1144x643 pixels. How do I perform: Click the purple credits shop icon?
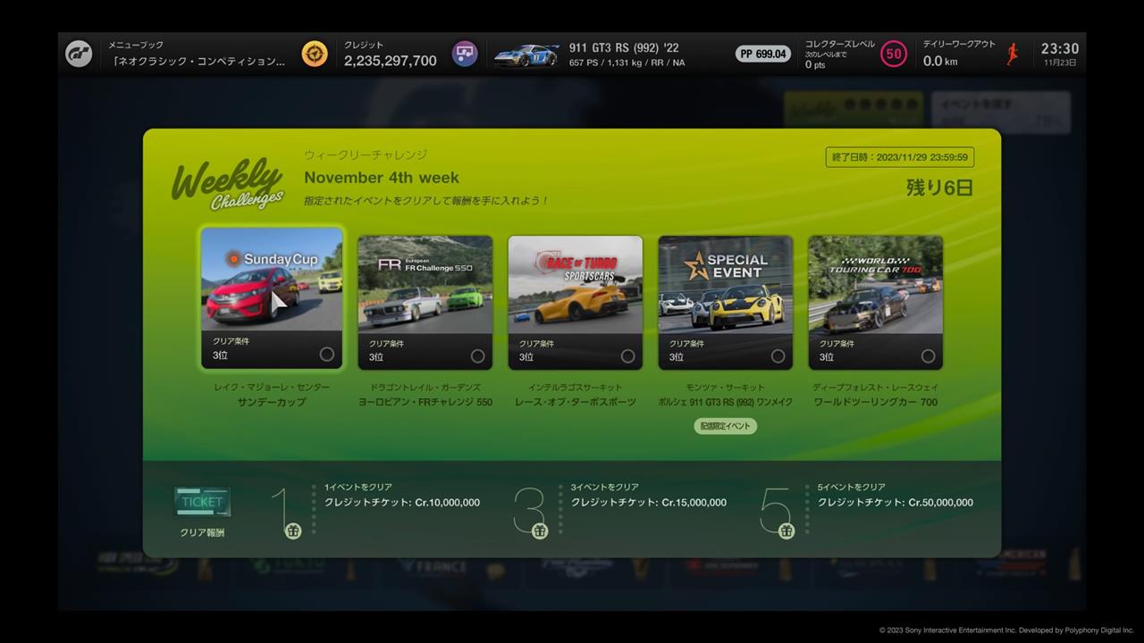pos(464,54)
